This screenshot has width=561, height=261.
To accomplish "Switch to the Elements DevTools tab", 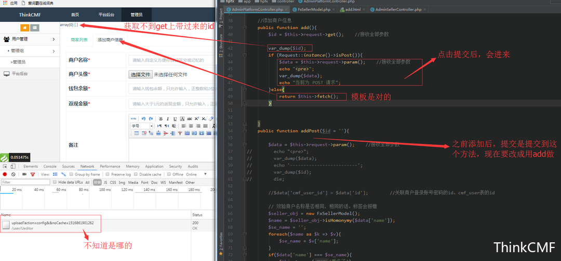I will click(x=31, y=166).
